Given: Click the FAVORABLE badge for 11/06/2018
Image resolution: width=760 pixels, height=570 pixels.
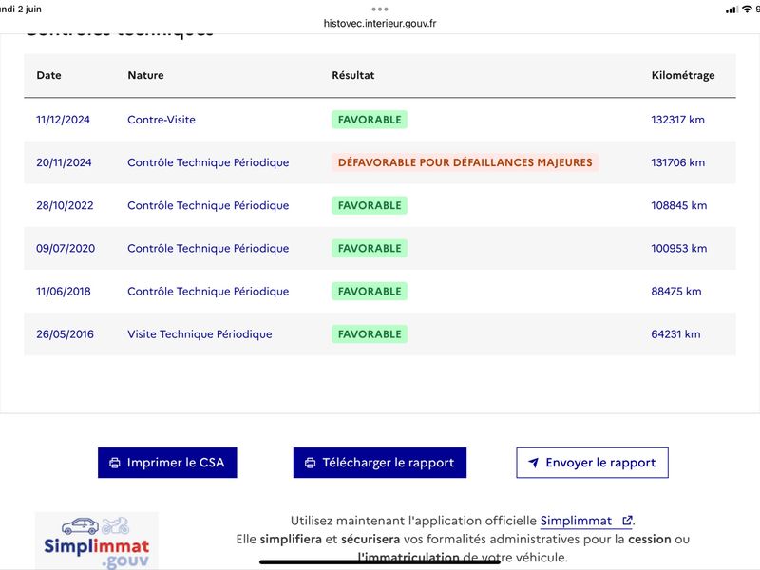Looking at the screenshot, I should 370,292.
